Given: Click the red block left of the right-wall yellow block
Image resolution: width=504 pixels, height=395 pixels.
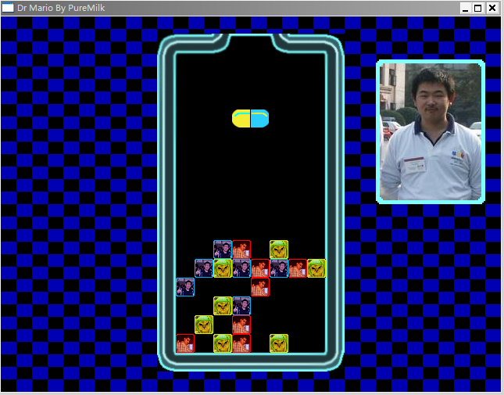Looking at the screenshot, I should [298, 268].
